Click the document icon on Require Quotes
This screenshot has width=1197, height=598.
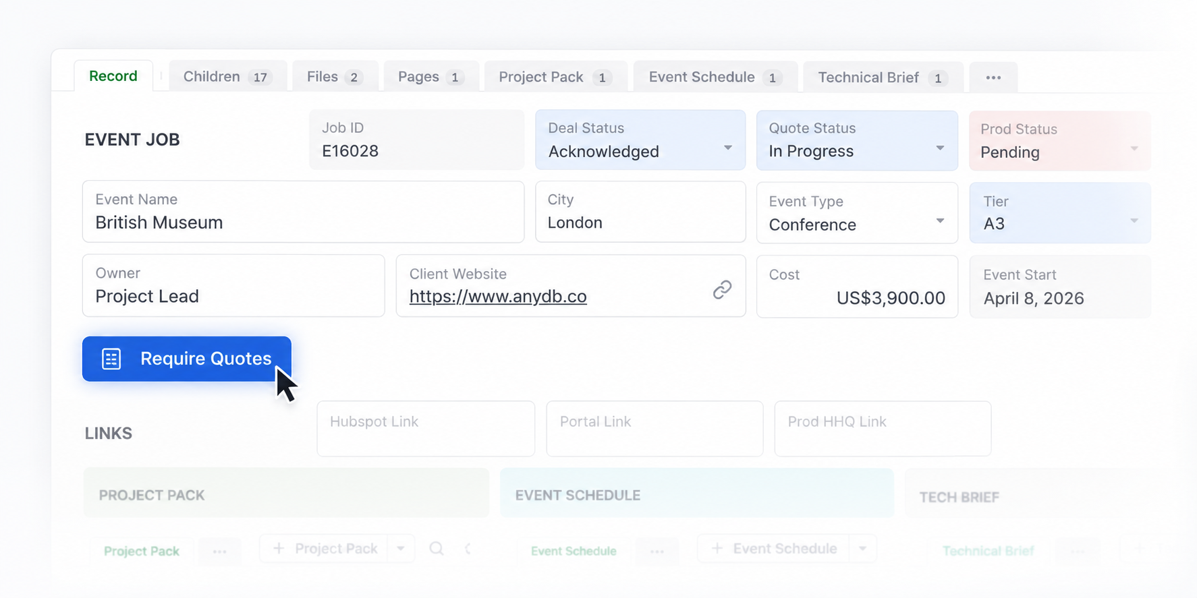[x=111, y=359]
